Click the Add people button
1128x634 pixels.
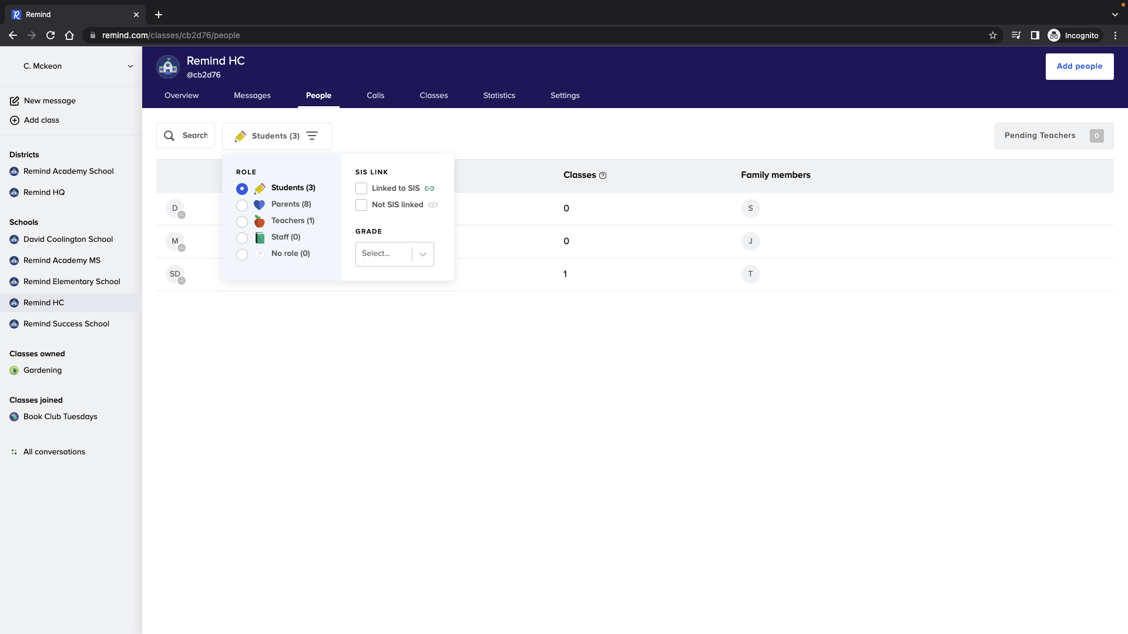click(1079, 66)
